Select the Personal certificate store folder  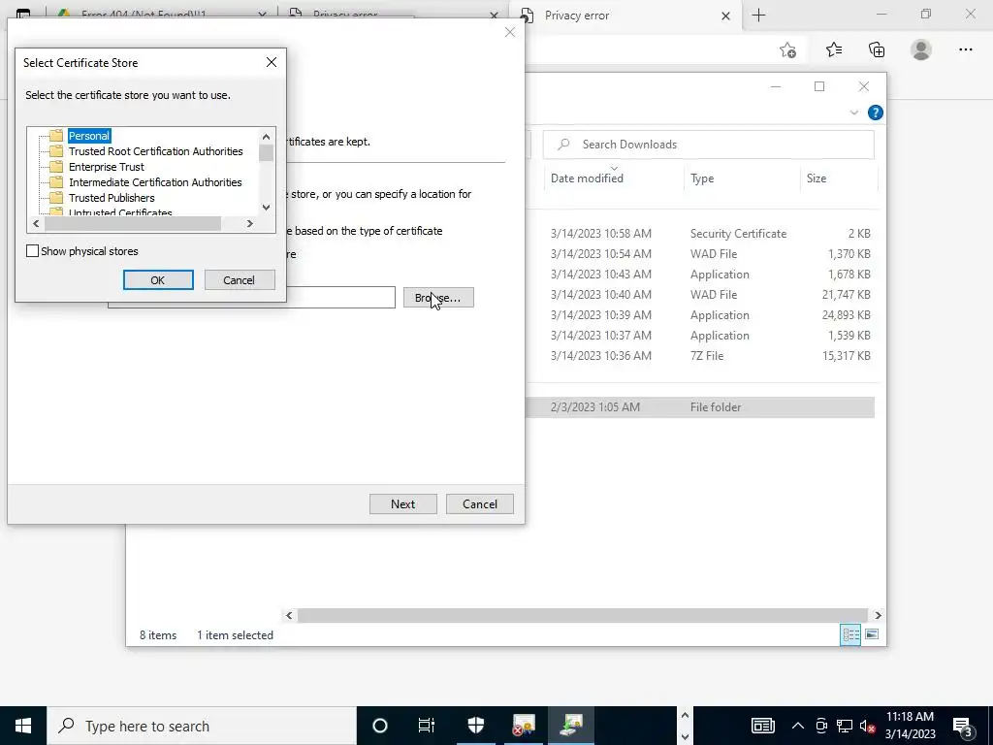[x=88, y=136]
